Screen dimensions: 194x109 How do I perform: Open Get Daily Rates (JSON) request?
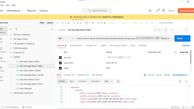[x=30, y=70]
